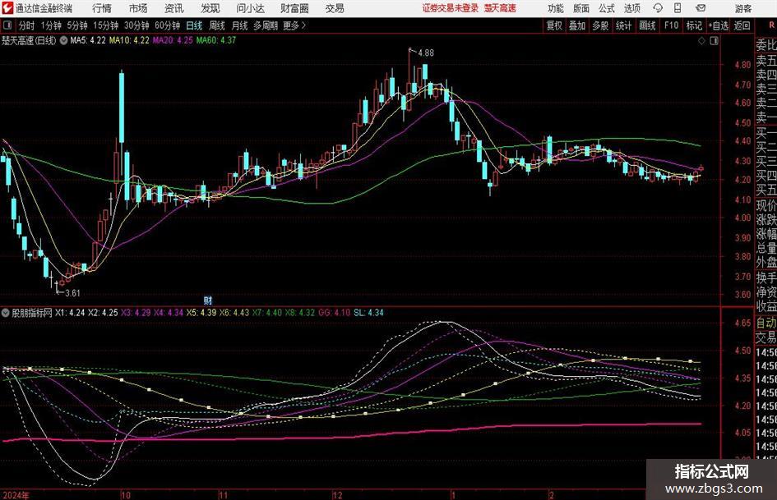The width and height of the screenshot is (777, 500).
Task: Open the customer service headset icon
Action: [x=658, y=8]
